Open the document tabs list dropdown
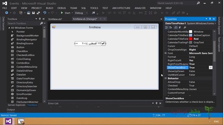223x125 pixels. 161,19
